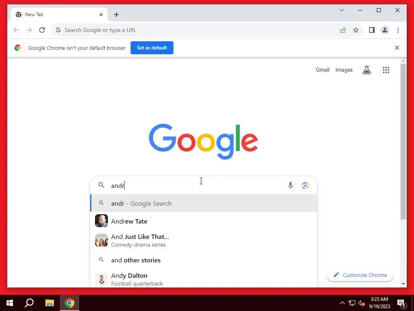Open the profile avatar icon
Viewport: 414px width, 311px height.
click(x=385, y=30)
